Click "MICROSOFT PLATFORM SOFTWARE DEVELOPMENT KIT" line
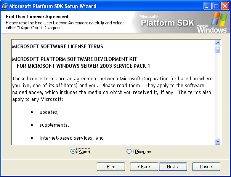This screenshot has width=231, height=177. [x=75, y=59]
